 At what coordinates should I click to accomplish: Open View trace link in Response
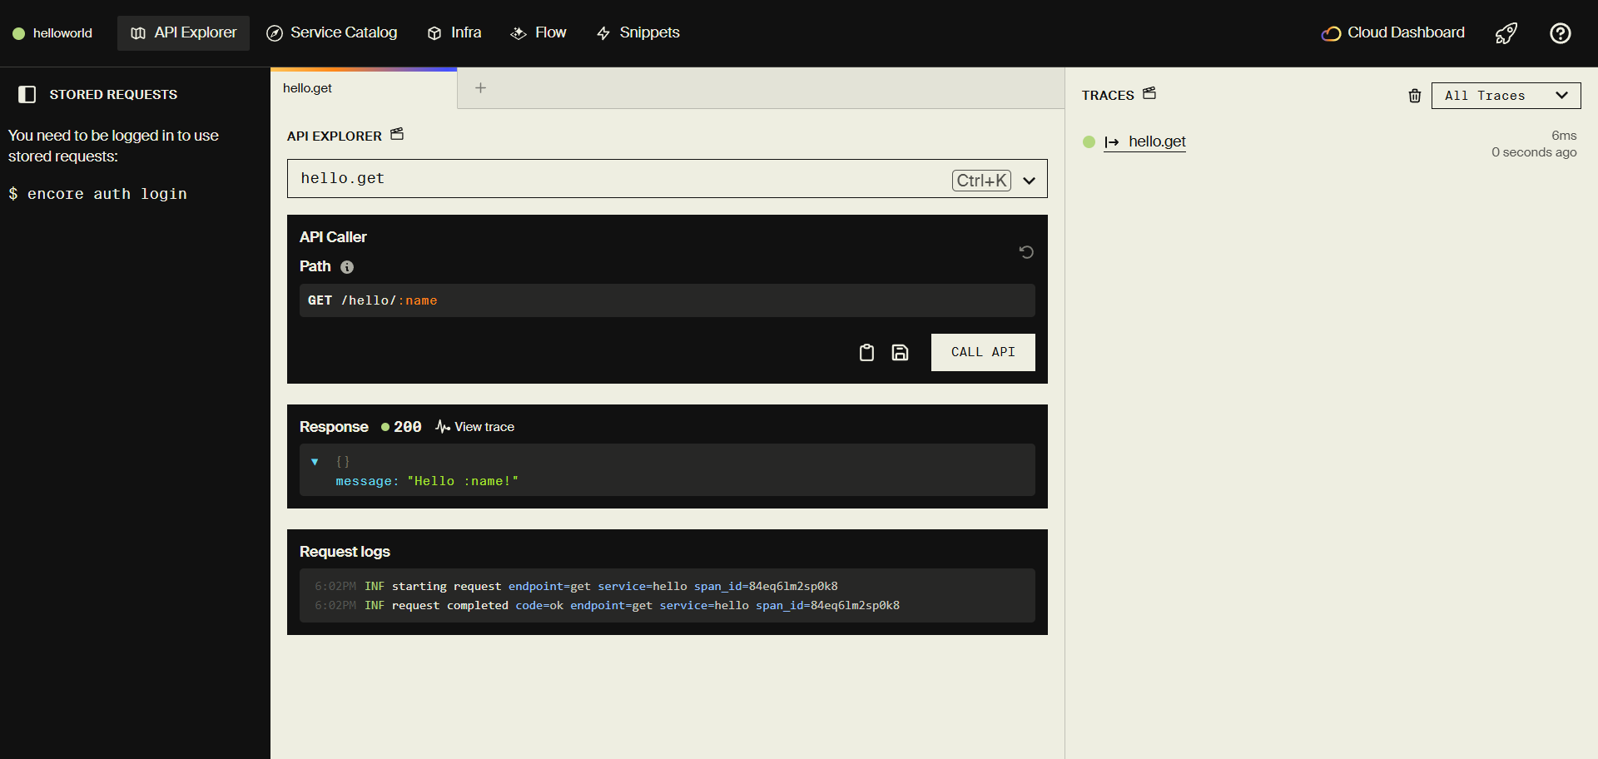[x=475, y=427]
